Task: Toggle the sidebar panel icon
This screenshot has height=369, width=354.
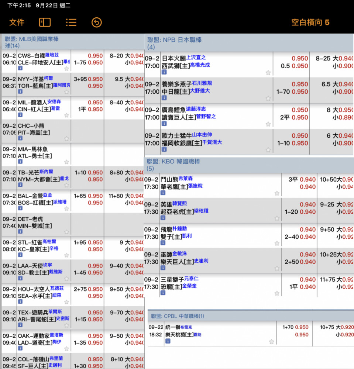Action: 45,23
